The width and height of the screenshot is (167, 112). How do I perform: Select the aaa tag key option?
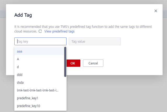pyautogui.click(x=39, y=51)
